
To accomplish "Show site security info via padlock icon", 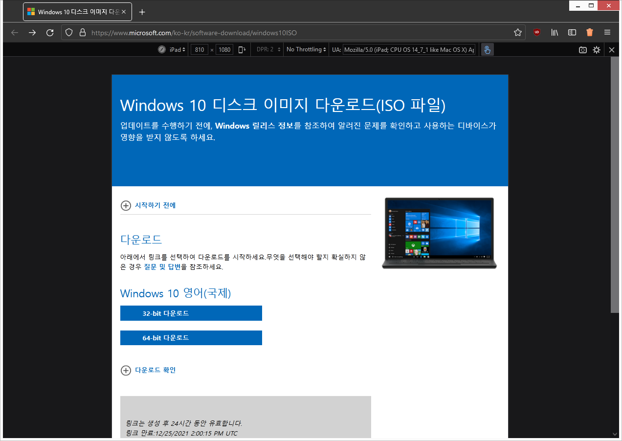I will [82, 33].
